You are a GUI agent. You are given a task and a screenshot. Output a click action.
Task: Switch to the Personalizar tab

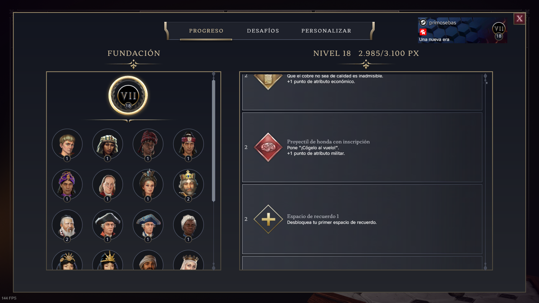326,31
